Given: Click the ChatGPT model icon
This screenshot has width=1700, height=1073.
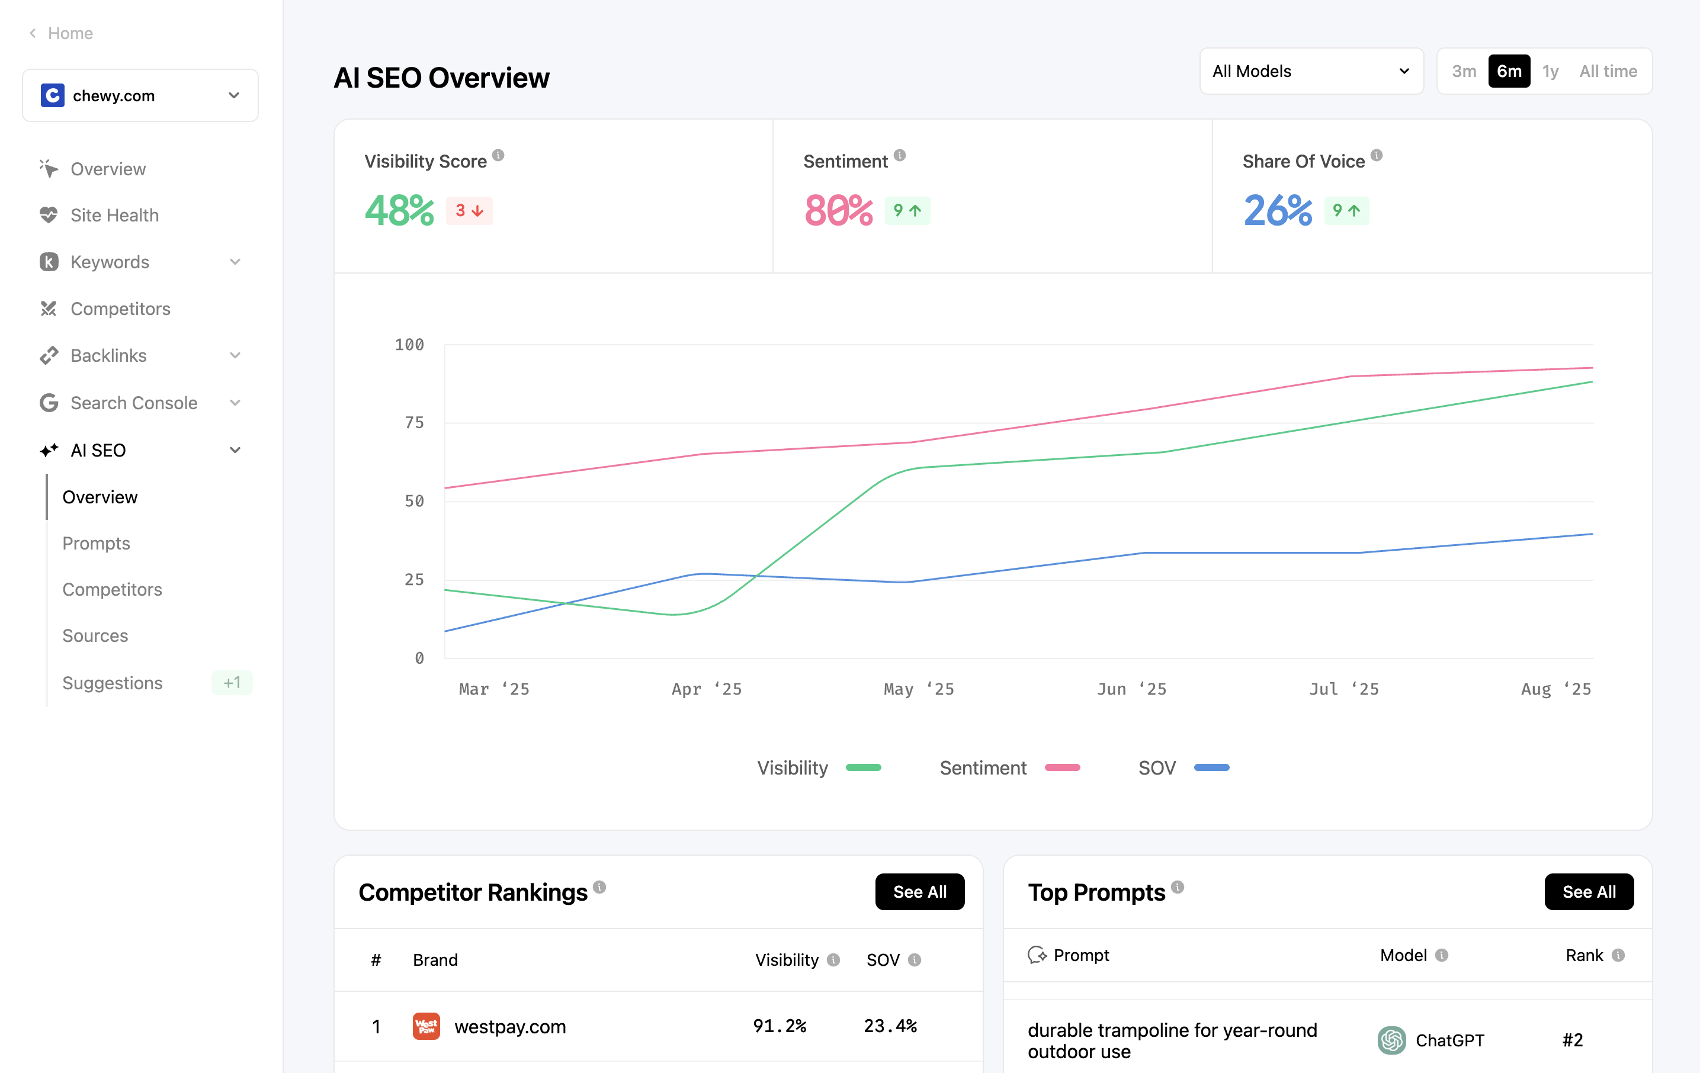Looking at the screenshot, I should (x=1391, y=1040).
